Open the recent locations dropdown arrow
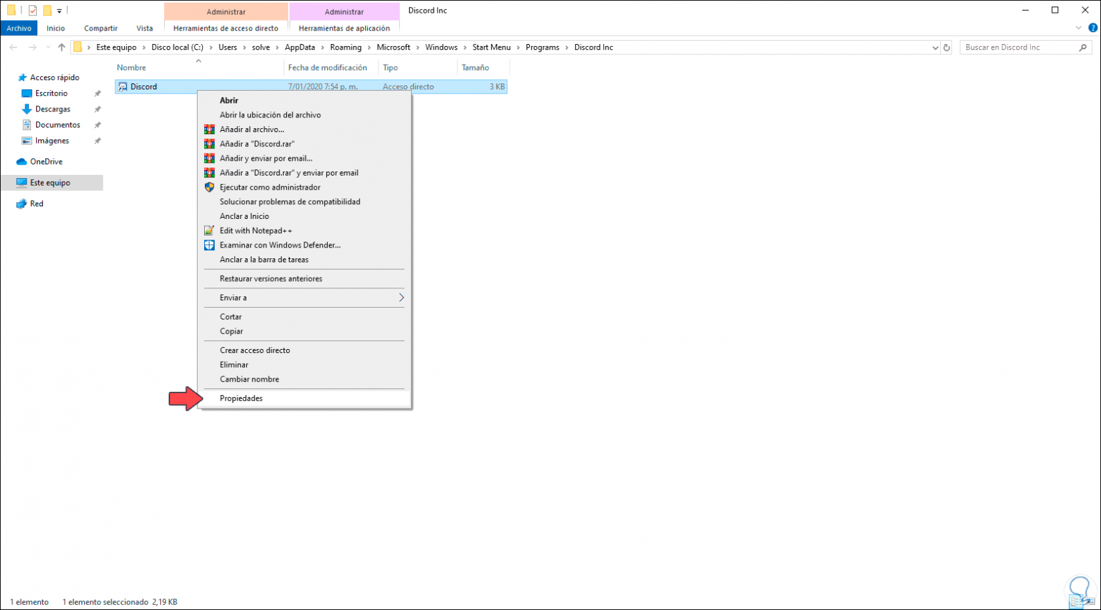 tap(47, 47)
